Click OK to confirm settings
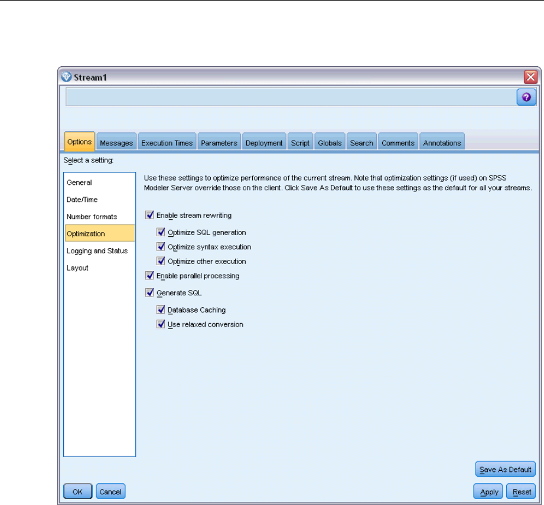This screenshot has width=544, height=505. tap(77, 491)
